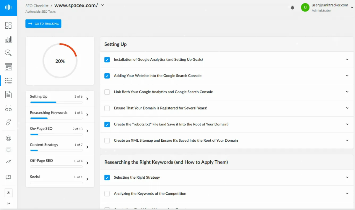
Task: Open the chat message feedback icon
Action: coord(8,150)
